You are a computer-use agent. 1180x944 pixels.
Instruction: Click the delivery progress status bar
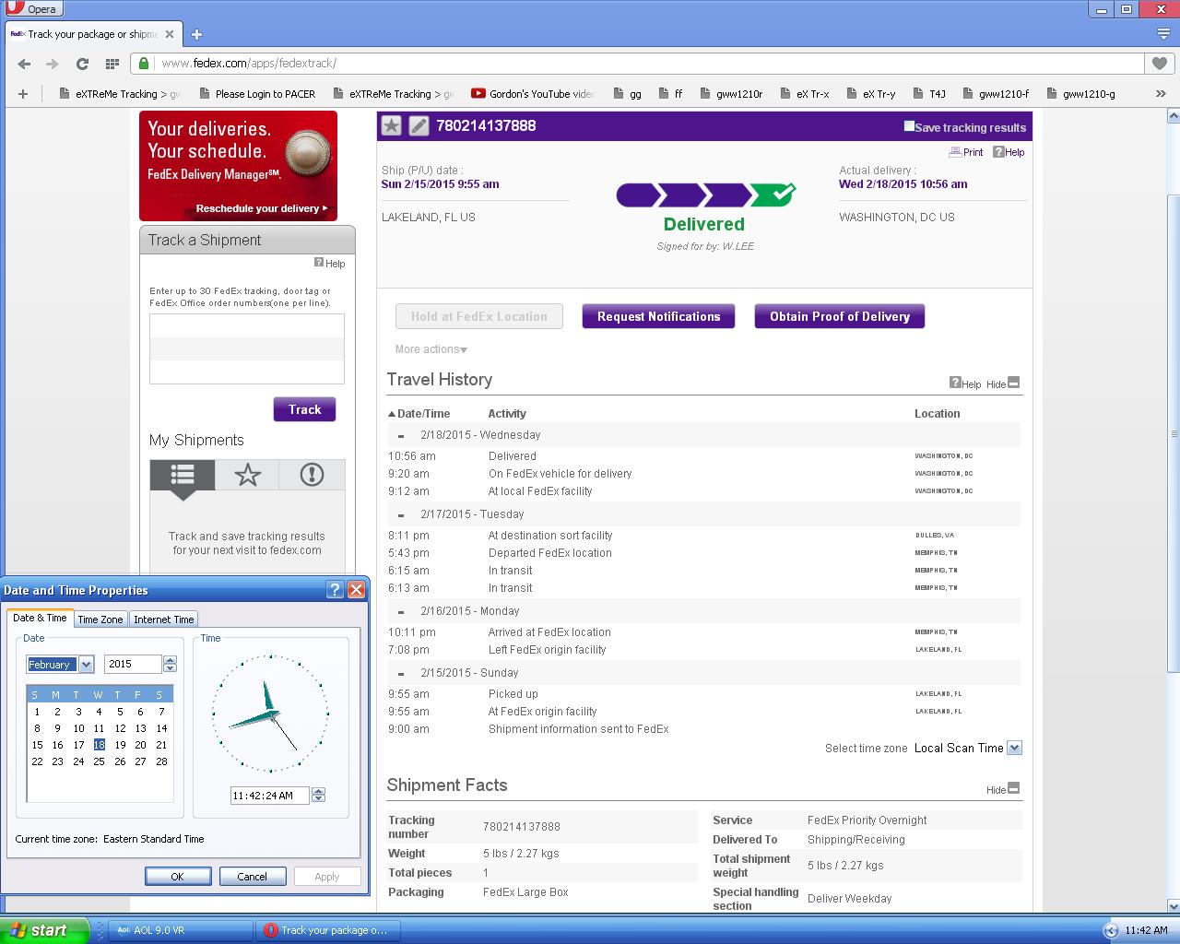(705, 195)
